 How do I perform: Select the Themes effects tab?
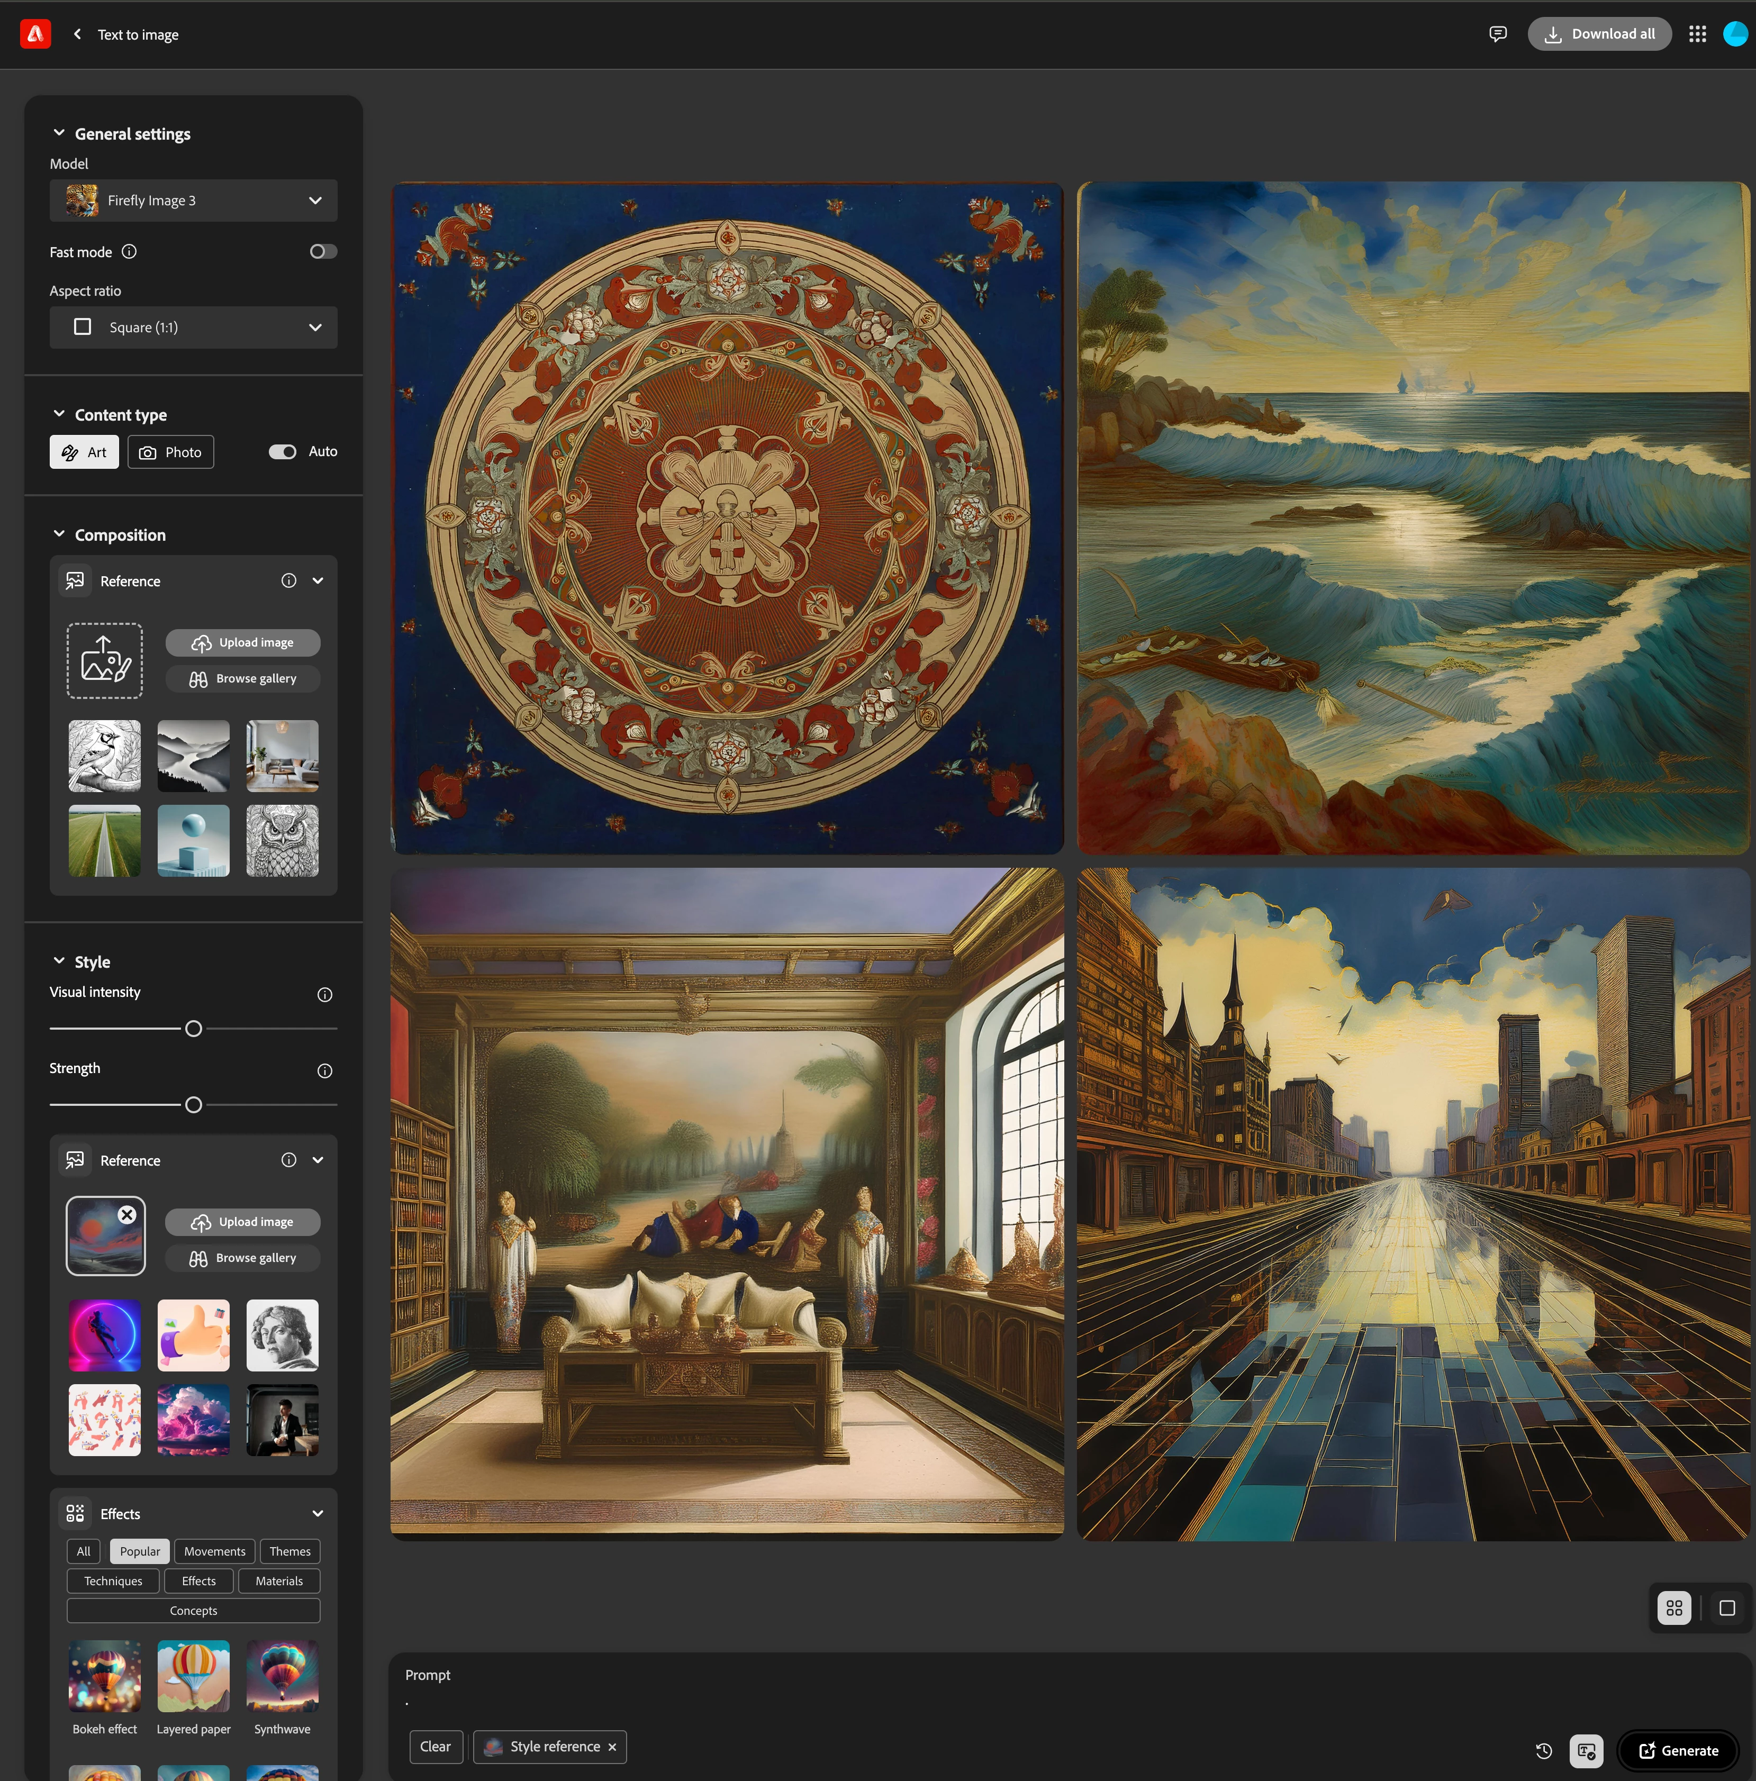(x=289, y=1551)
